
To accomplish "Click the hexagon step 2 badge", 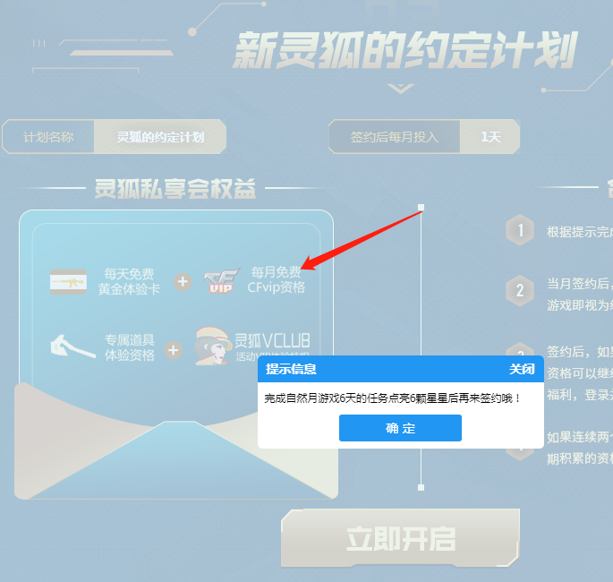I will (x=520, y=291).
